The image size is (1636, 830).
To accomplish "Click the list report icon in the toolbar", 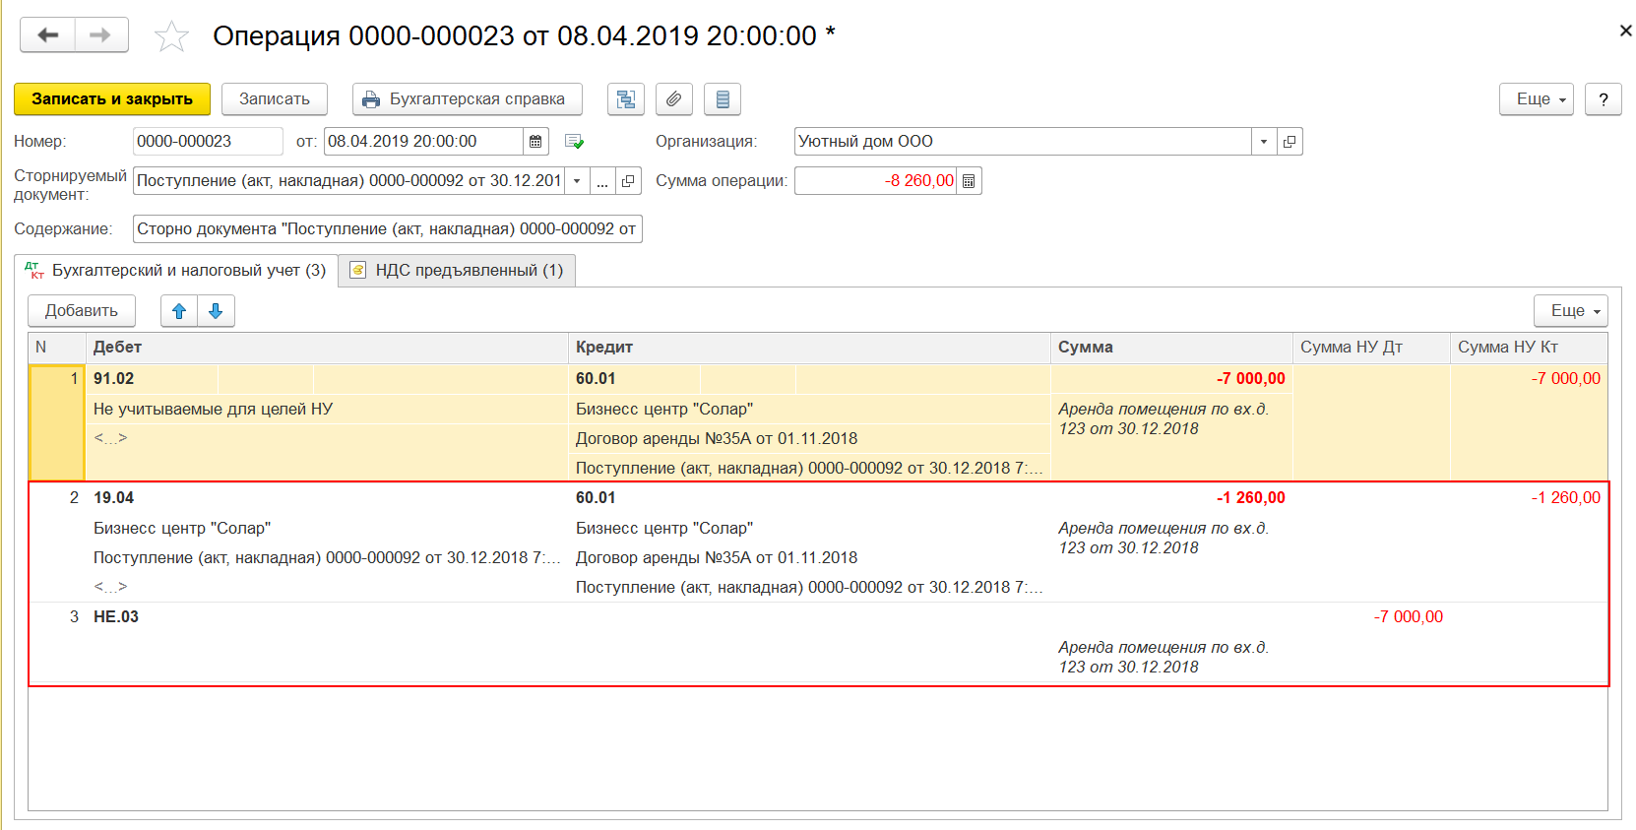I will (x=723, y=99).
